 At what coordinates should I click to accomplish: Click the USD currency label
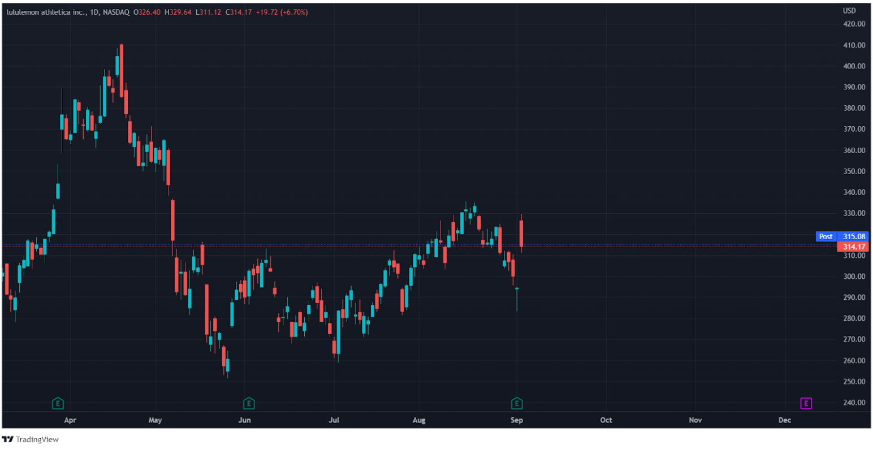coord(849,11)
